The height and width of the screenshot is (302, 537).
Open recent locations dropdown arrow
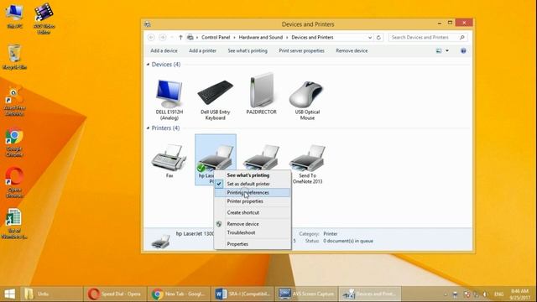171,37
